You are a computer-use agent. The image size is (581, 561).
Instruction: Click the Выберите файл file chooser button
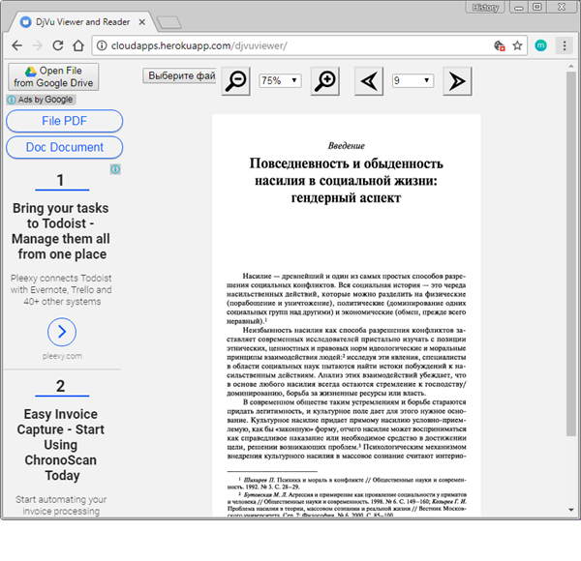pyautogui.click(x=180, y=75)
